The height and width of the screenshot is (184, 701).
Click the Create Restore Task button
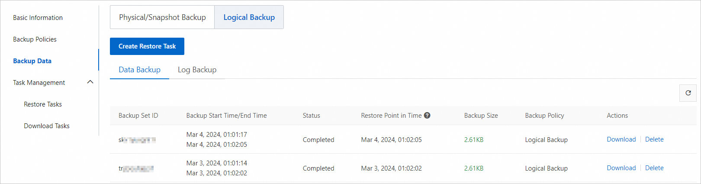[x=147, y=46]
